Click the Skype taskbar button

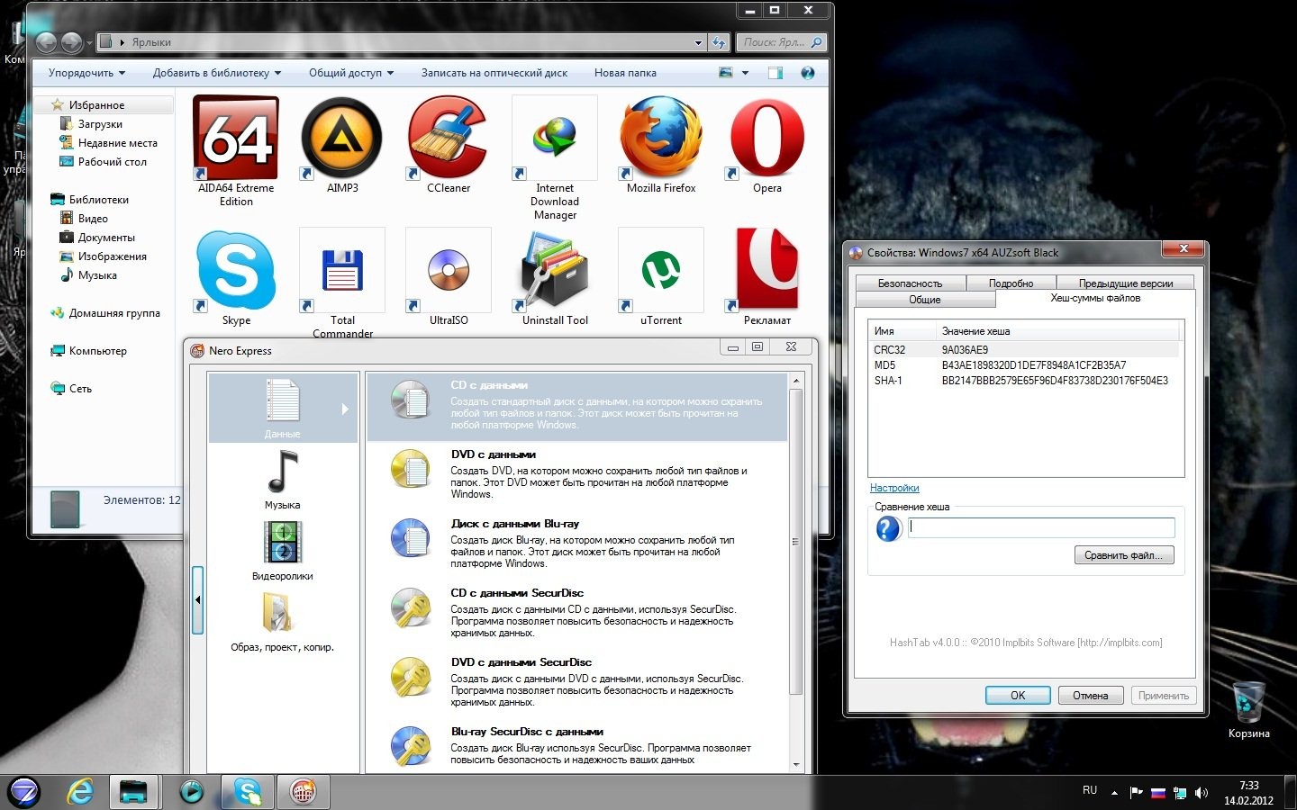(x=247, y=792)
